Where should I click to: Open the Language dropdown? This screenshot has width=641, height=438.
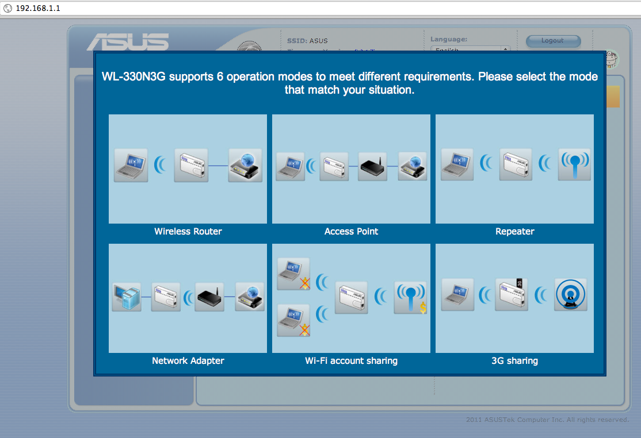[471, 49]
